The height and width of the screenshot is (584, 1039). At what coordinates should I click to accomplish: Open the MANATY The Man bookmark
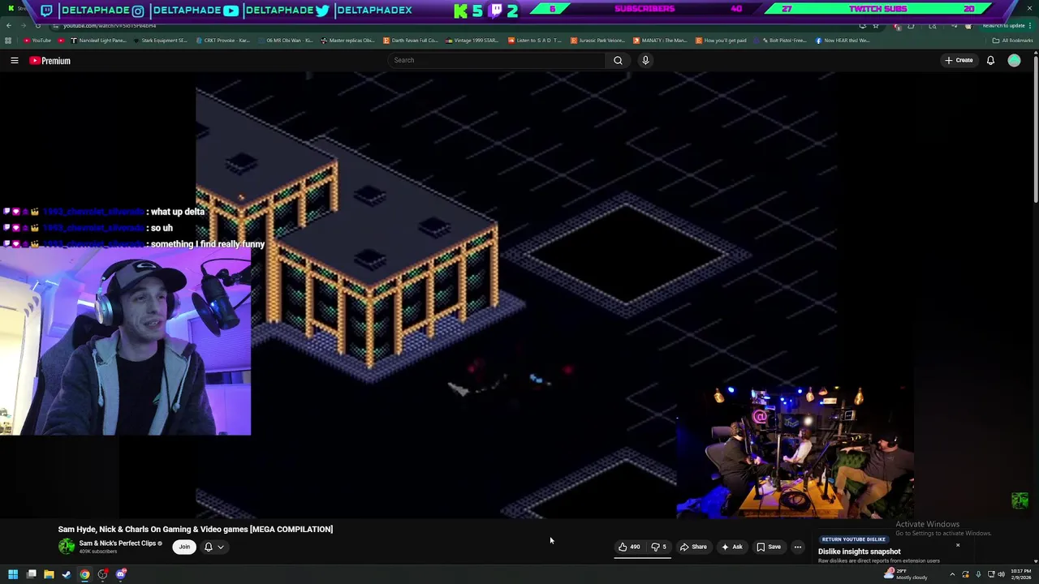coord(661,41)
